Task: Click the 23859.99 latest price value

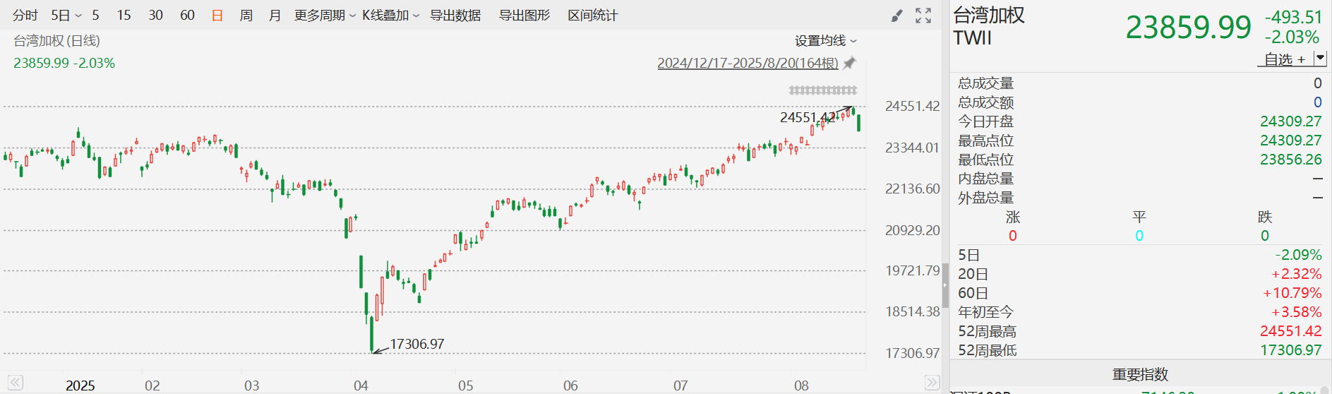Action: pos(1188,28)
